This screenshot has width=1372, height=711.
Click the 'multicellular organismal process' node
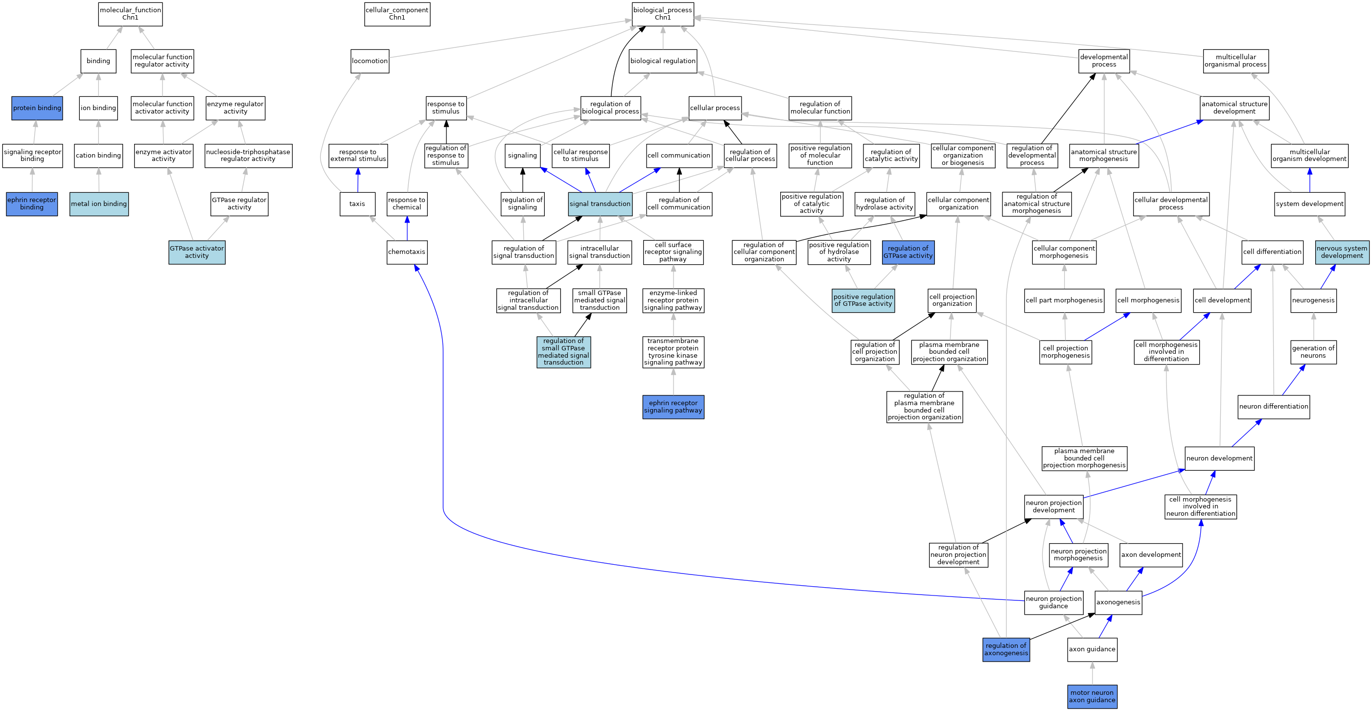[1235, 61]
